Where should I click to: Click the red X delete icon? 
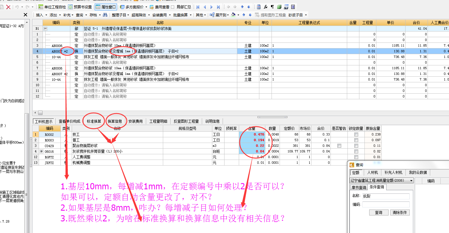click(x=8, y=7)
